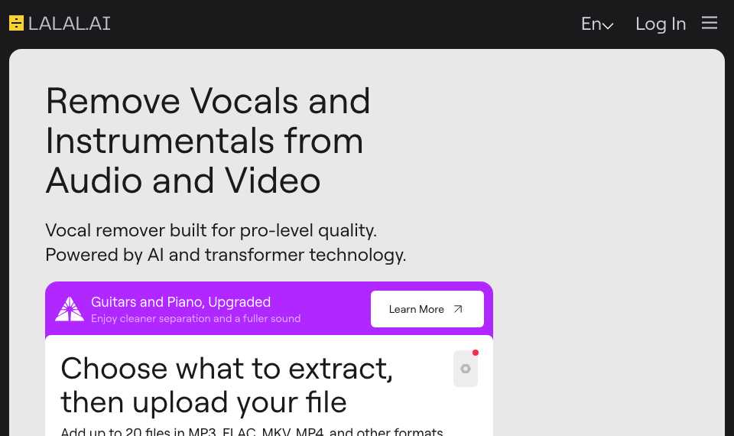Click the red notification dot on settings

click(x=475, y=353)
